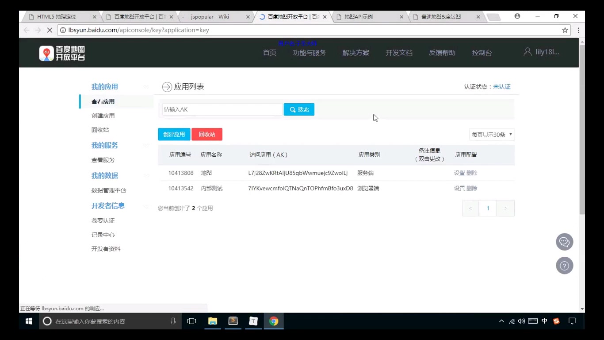Click the circled arrow beside 应用列表
The width and height of the screenshot is (604, 340).
click(167, 87)
